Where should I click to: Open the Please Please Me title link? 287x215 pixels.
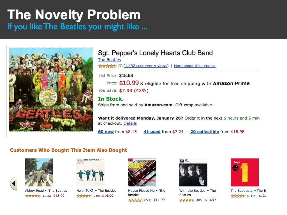click(141, 191)
